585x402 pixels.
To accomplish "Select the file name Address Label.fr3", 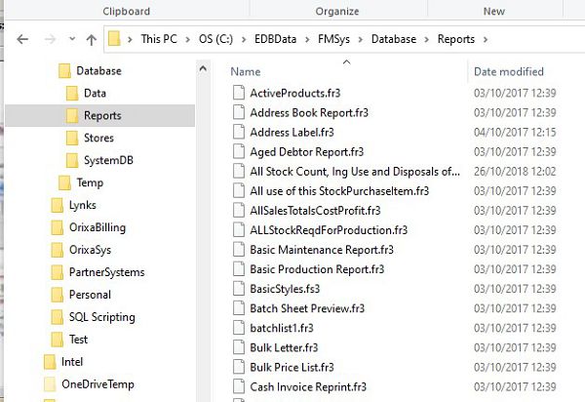I will coord(292,132).
